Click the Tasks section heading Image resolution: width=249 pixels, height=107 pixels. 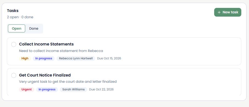[x=13, y=11]
